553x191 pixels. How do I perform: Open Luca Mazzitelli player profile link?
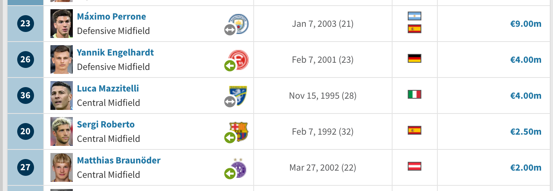pyautogui.click(x=108, y=88)
